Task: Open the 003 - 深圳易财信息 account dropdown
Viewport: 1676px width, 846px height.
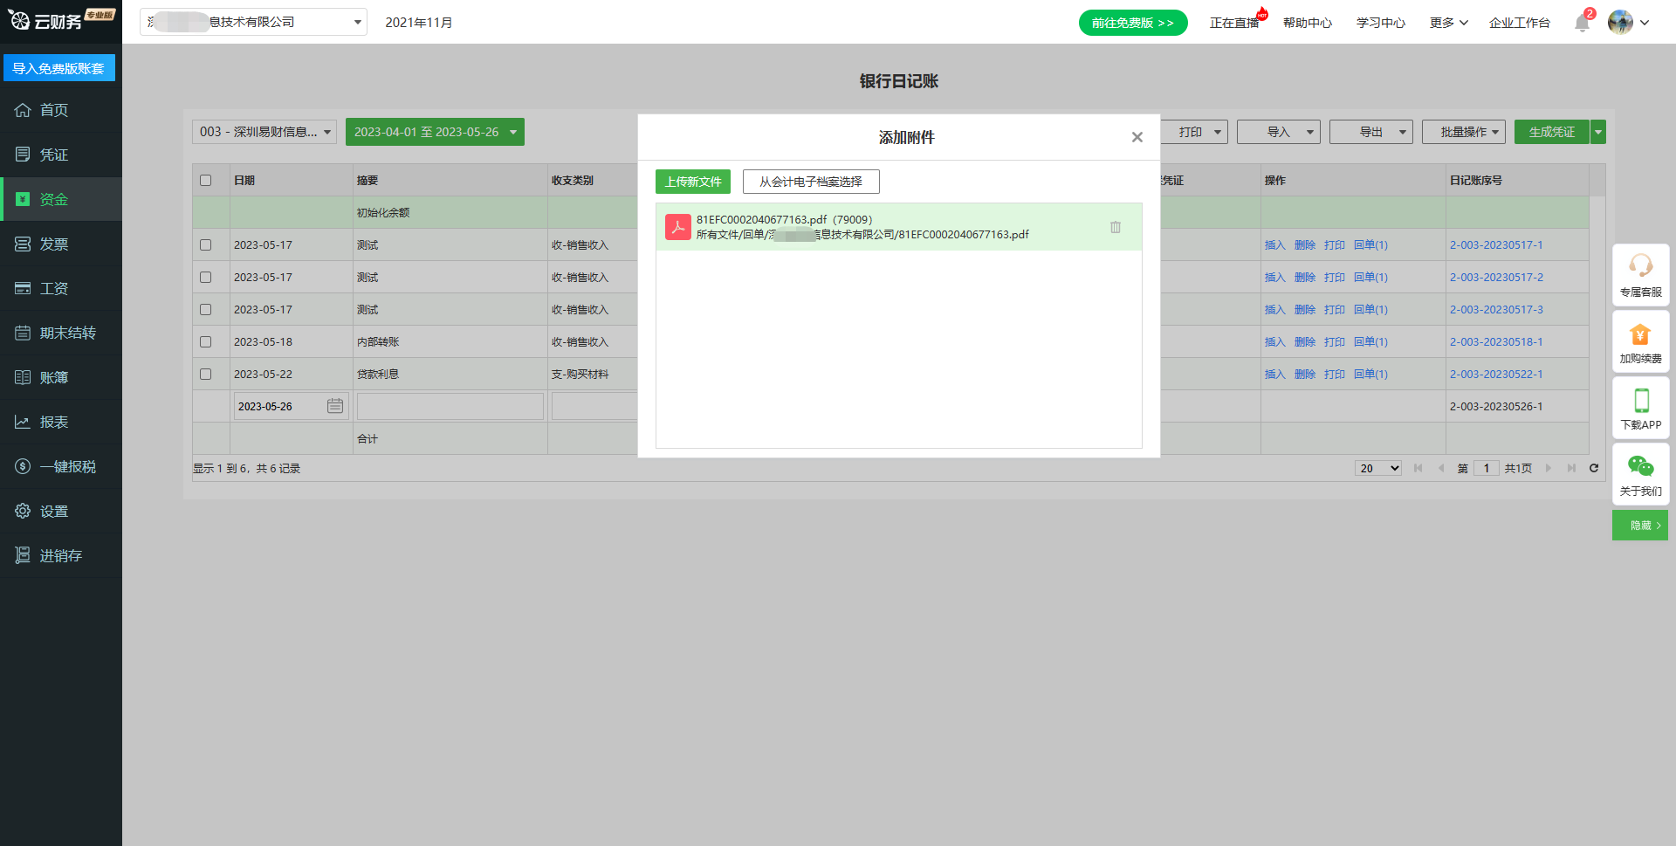Action: pyautogui.click(x=264, y=132)
